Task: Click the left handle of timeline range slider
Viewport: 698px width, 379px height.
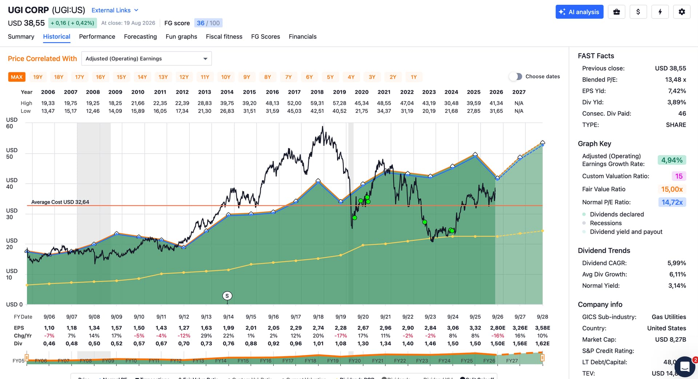Action: tap(27, 357)
